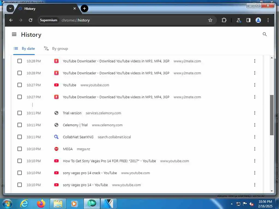Click the scrollbar down arrow
Screen dimensions: 279x209
(272, 191)
